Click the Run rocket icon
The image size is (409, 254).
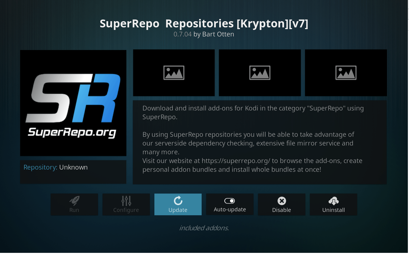(x=74, y=201)
